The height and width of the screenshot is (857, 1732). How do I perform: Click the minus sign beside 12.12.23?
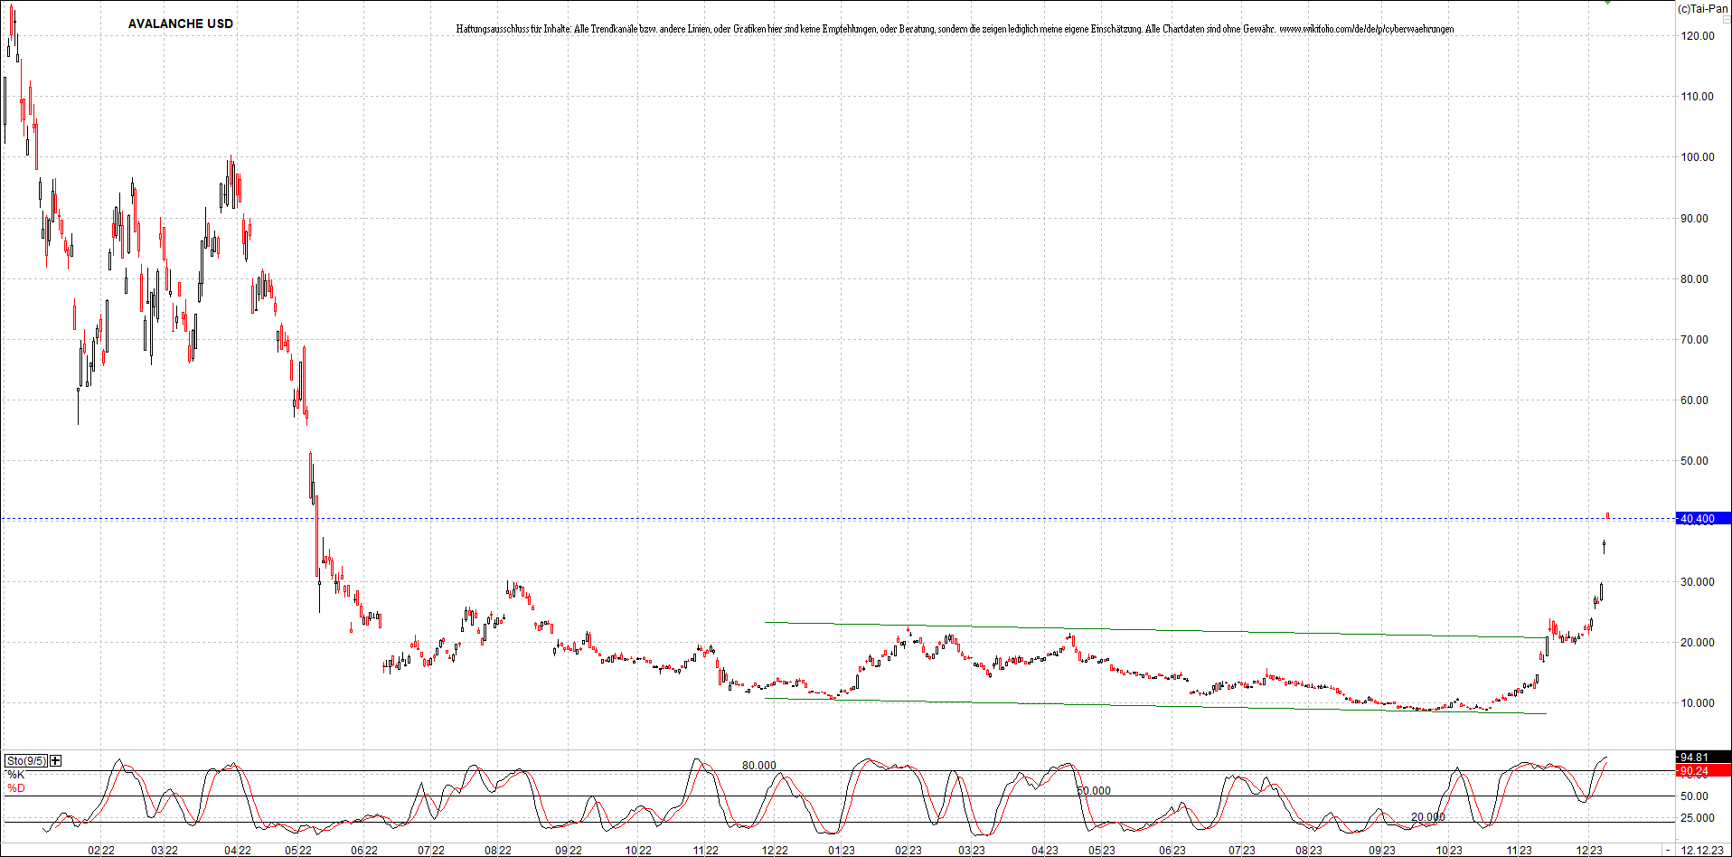coord(1669,851)
